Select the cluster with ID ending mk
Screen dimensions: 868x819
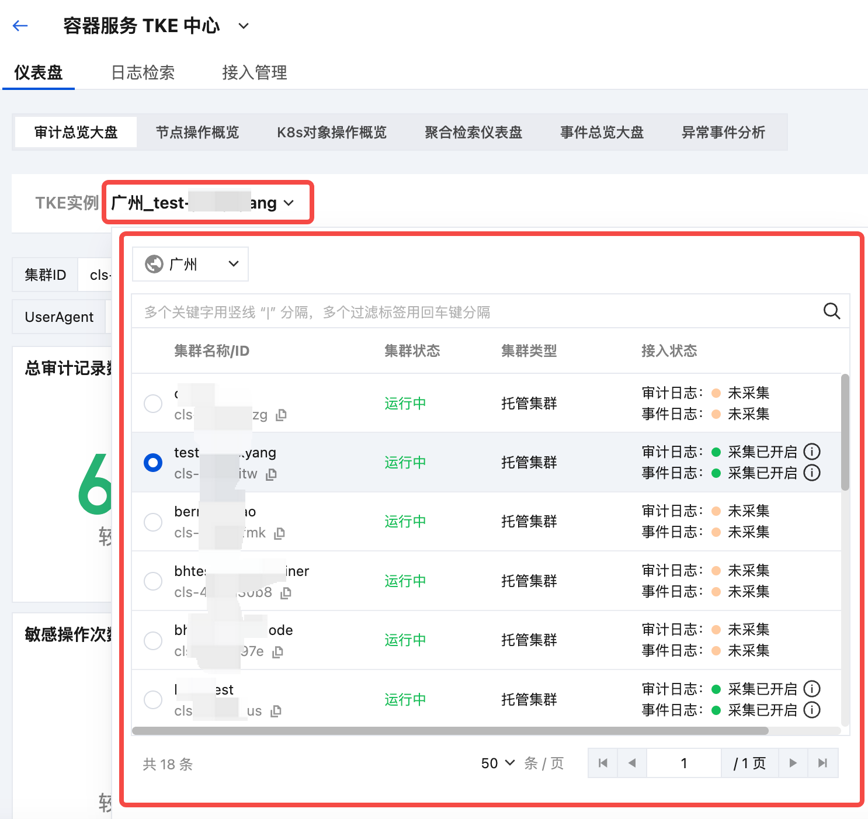pyautogui.click(x=153, y=522)
